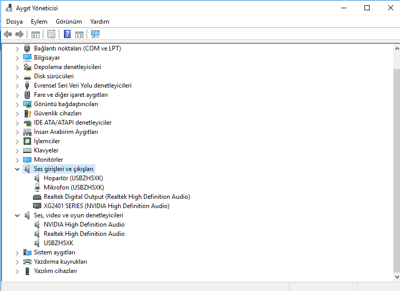Select Realtek High Definition Audio controller
Image resolution: width=400 pixels, height=291 pixels.
coord(84,234)
